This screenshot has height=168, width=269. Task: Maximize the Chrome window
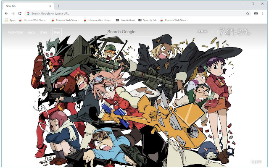[x=253, y=4]
